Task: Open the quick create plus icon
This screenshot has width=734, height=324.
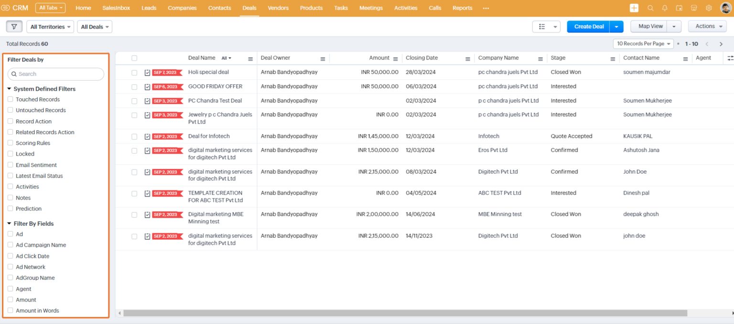Action: (x=634, y=8)
